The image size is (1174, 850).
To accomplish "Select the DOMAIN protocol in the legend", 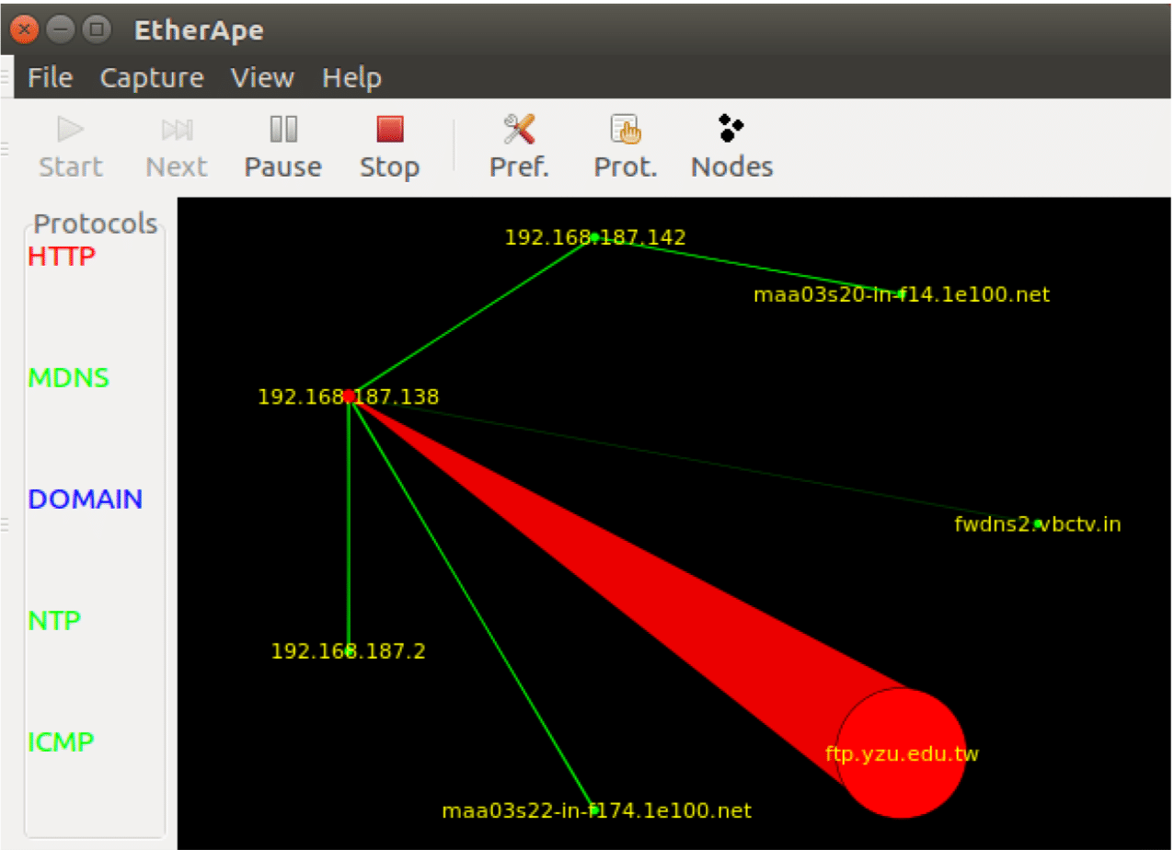I will pos(86,499).
